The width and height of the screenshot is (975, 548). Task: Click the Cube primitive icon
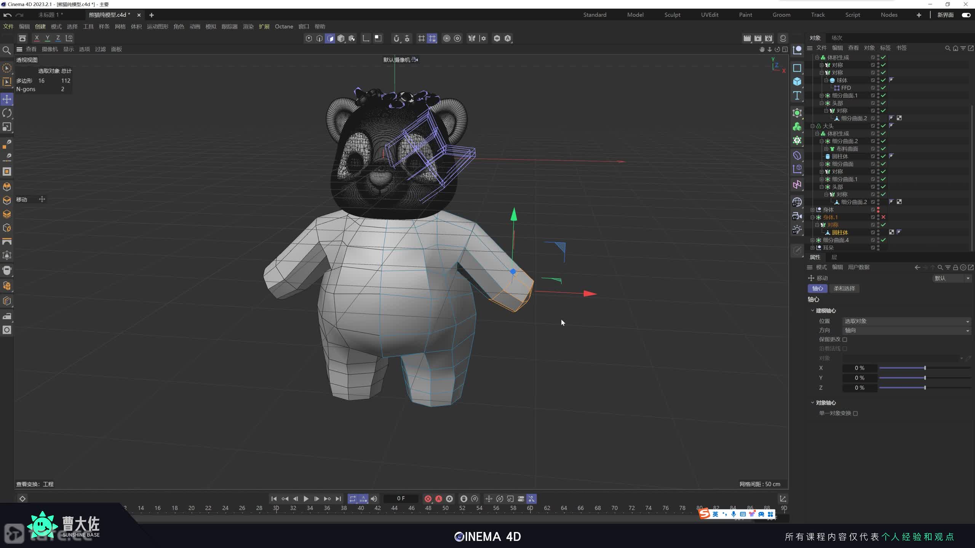pyautogui.click(x=797, y=81)
